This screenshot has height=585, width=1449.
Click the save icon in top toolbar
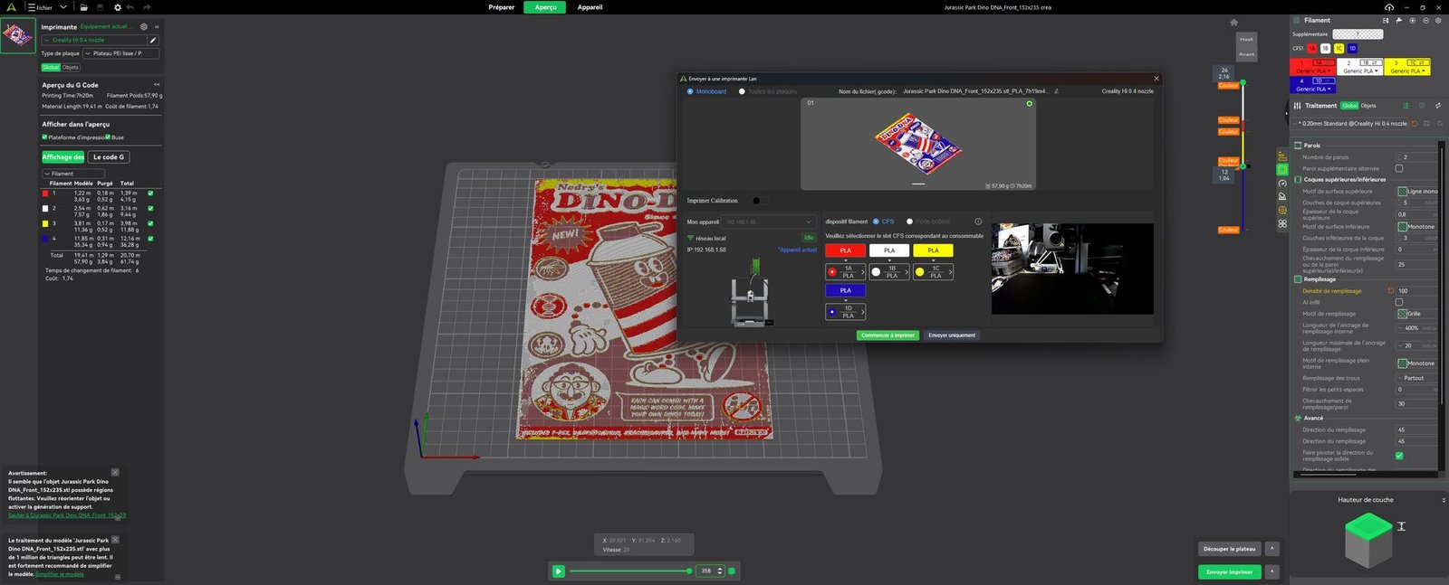(100, 7)
